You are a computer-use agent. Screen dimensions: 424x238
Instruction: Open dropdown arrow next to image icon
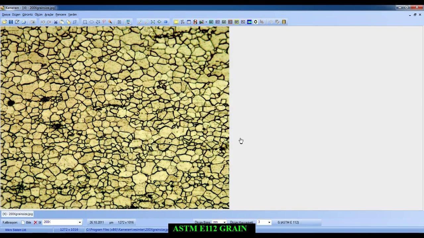(x=206, y=22)
